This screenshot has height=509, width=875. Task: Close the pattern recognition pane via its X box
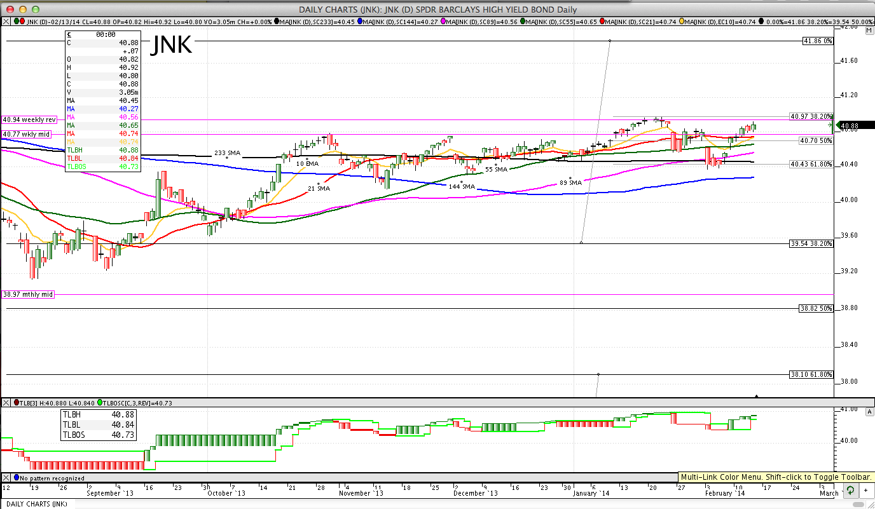[x=6, y=478]
